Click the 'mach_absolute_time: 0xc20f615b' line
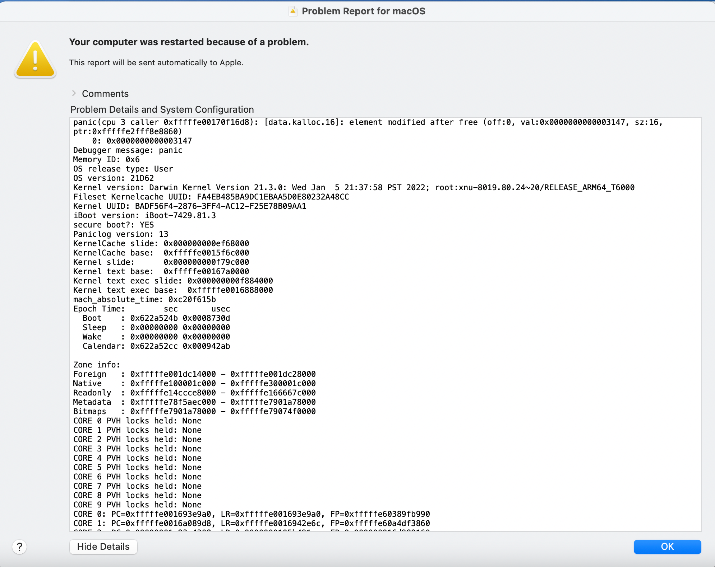The width and height of the screenshot is (715, 567). click(x=144, y=300)
